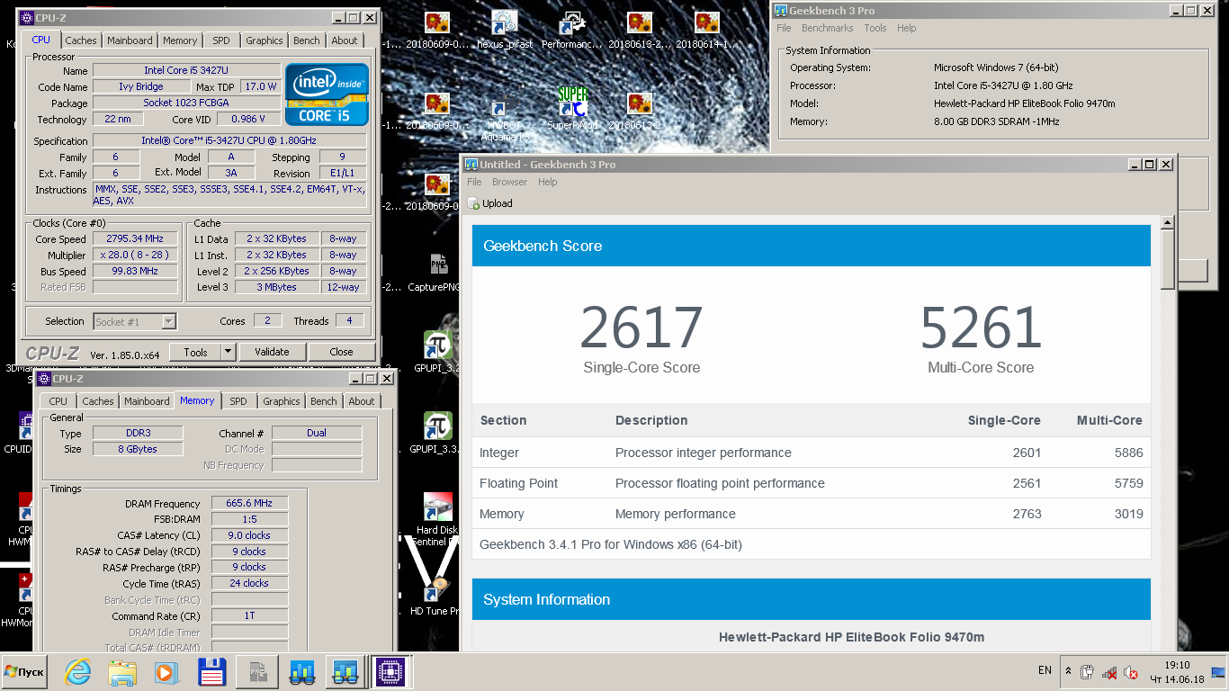Image resolution: width=1229 pixels, height=691 pixels.
Task: Click the Geekbench results vertical scrollbar thumb
Action: [1168, 259]
